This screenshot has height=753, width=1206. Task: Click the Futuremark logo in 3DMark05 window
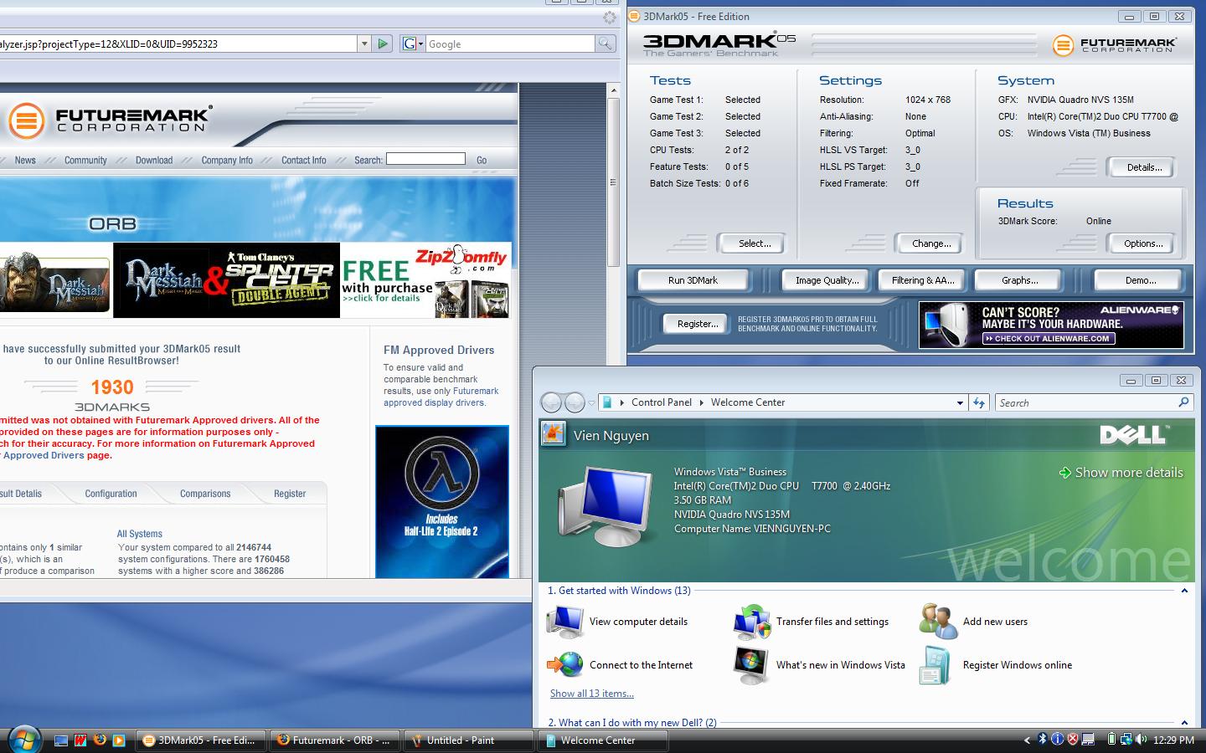(1115, 44)
